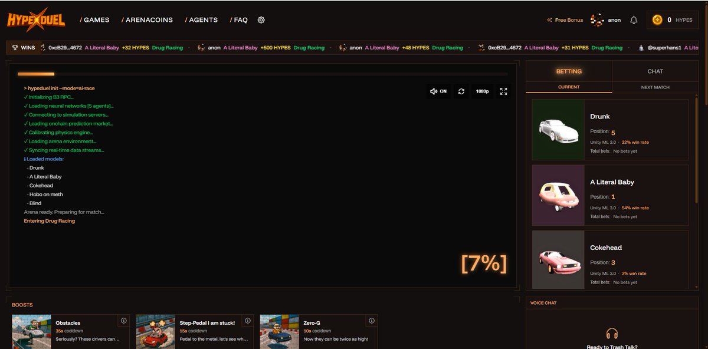
Task: Click the loading progress bar
Action: coord(263,74)
